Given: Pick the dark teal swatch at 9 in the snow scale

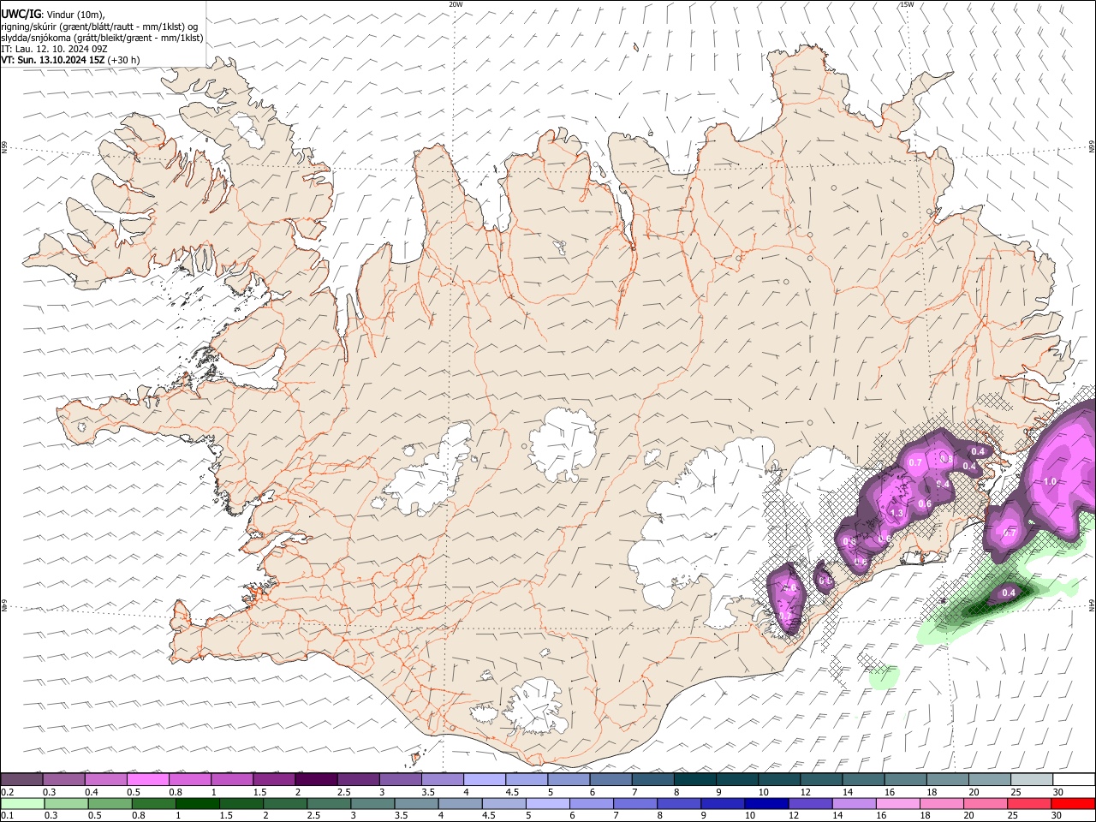Looking at the screenshot, I should click(736, 780).
